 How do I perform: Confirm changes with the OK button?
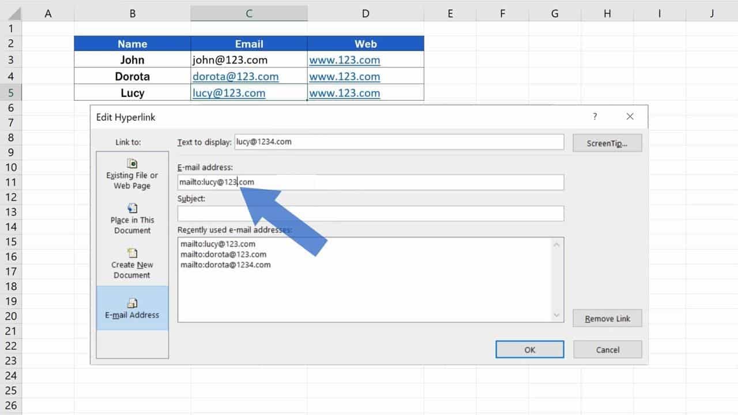click(529, 349)
